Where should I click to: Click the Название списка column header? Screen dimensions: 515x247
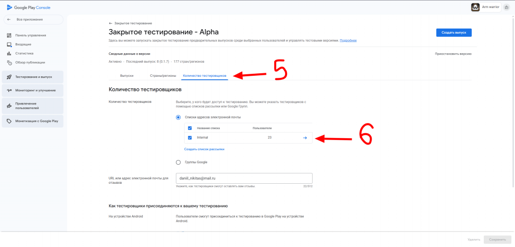coord(208,128)
